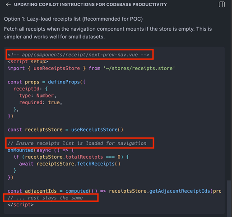Click 'Option 1: Lazy-load receipts list' heading
The height and width of the screenshot is (217, 232).
pos(73,19)
